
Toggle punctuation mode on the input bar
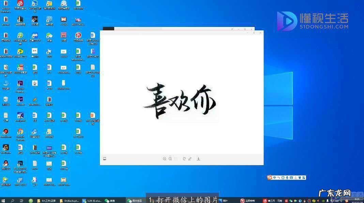[x=279, y=177]
